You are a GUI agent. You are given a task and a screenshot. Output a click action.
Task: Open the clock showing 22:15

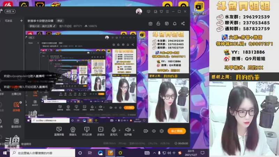pos(191,153)
